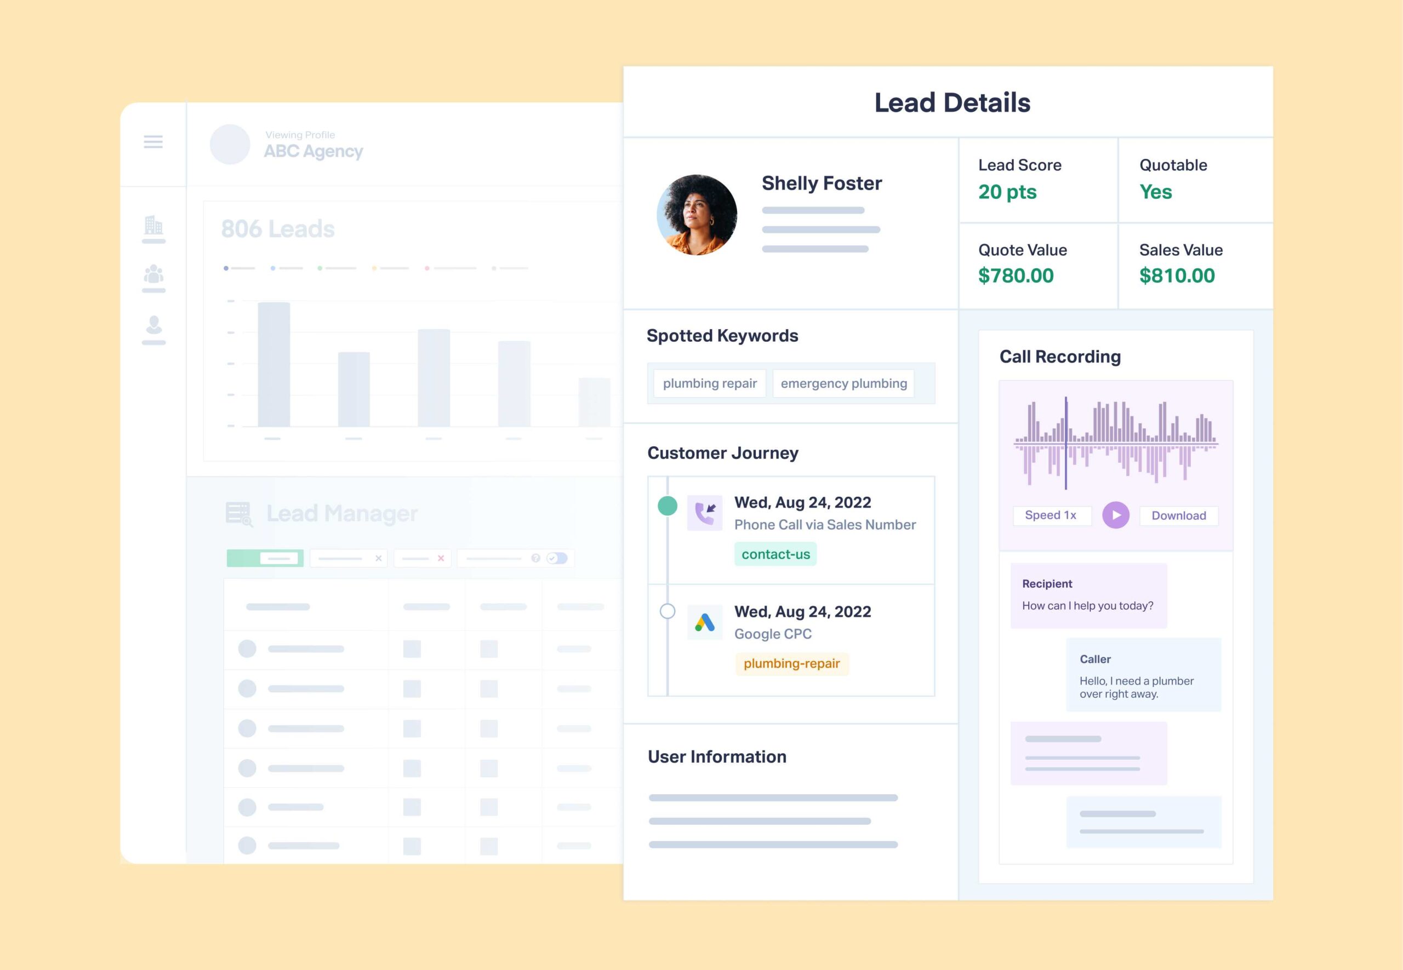Viewport: 1403px width, 970px height.
Task: Open the group people sidebar icon
Action: click(x=153, y=274)
